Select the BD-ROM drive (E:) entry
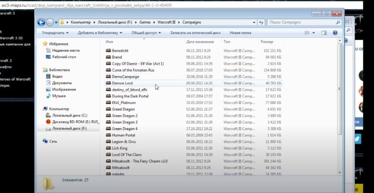Image resolution: width=374 pixels, height=193 pixels. [75, 121]
